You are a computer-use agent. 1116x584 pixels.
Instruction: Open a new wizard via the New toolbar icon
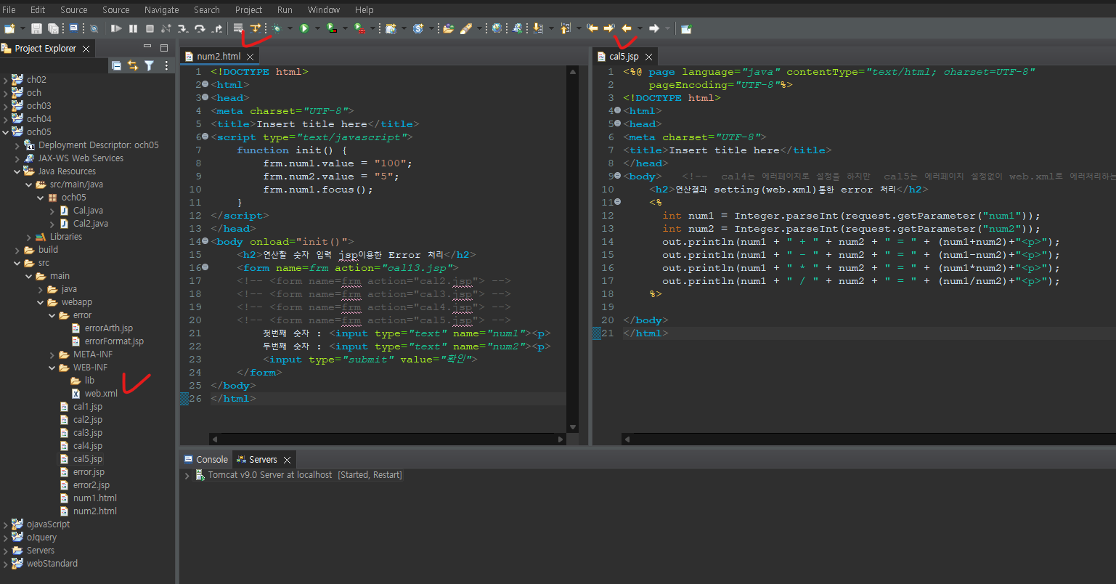(x=9, y=28)
